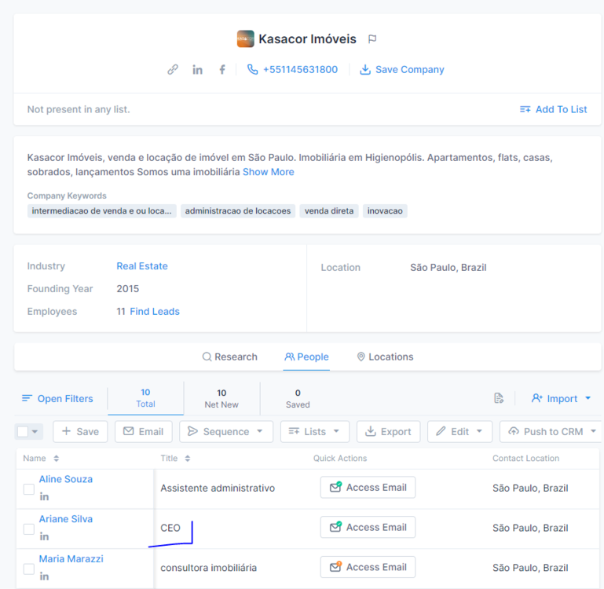Click the Export button

point(388,431)
